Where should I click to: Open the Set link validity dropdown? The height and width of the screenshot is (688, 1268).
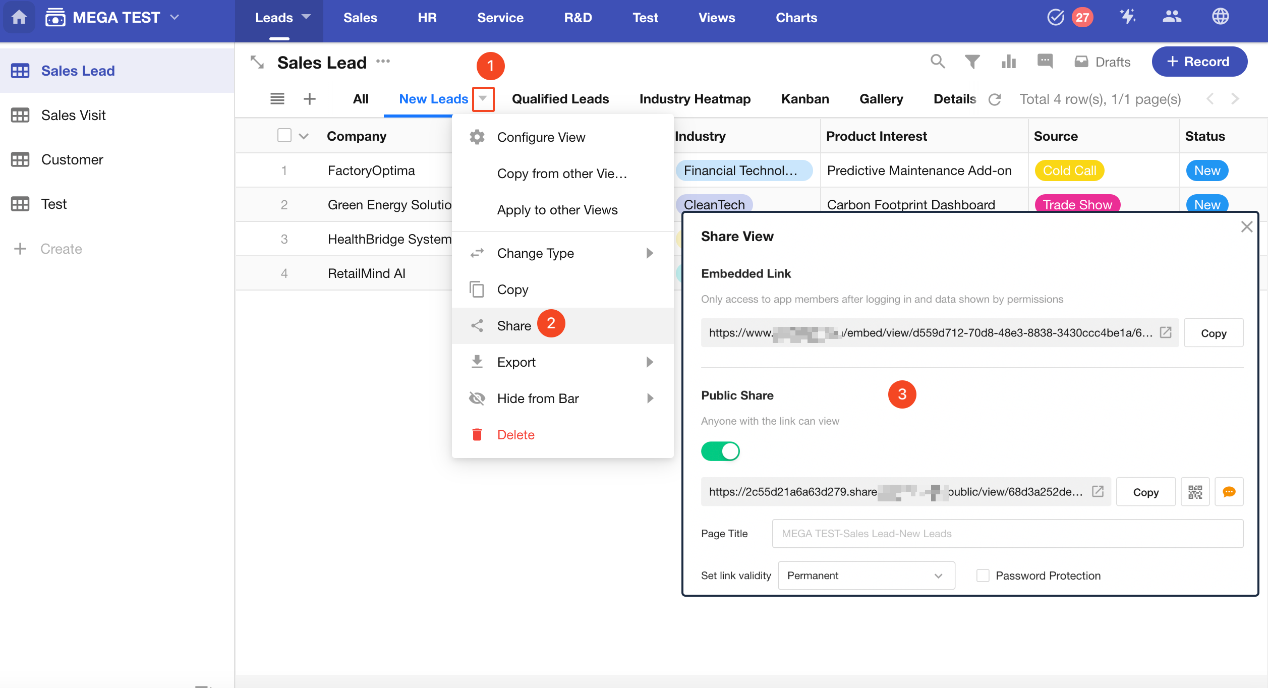click(866, 576)
